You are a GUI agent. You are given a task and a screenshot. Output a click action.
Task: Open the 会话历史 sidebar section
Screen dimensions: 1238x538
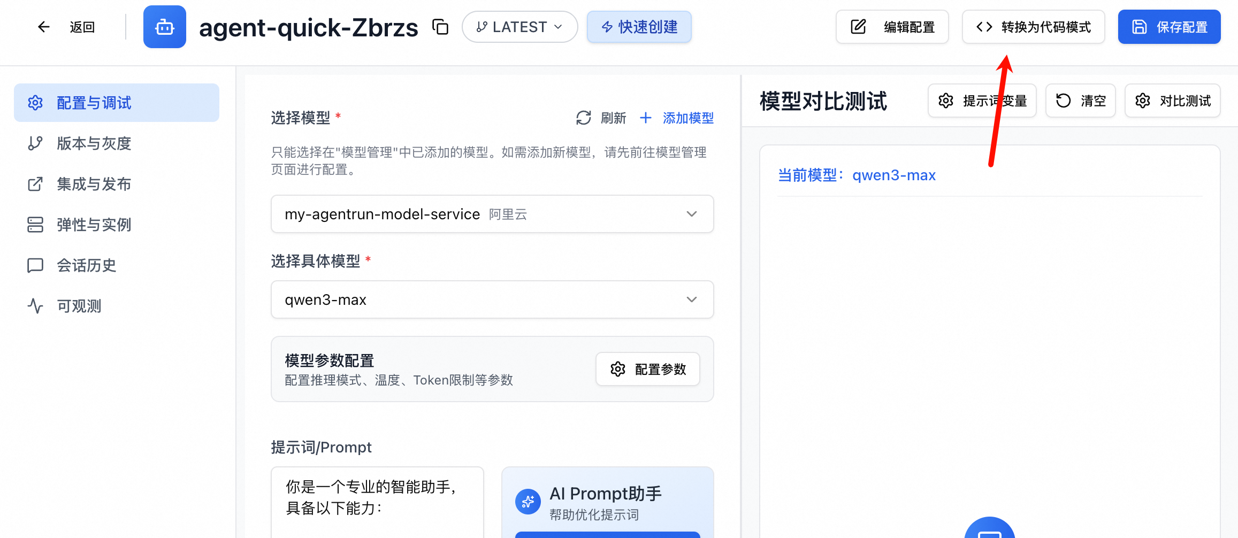pyautogui.click(x=86, y=265)
